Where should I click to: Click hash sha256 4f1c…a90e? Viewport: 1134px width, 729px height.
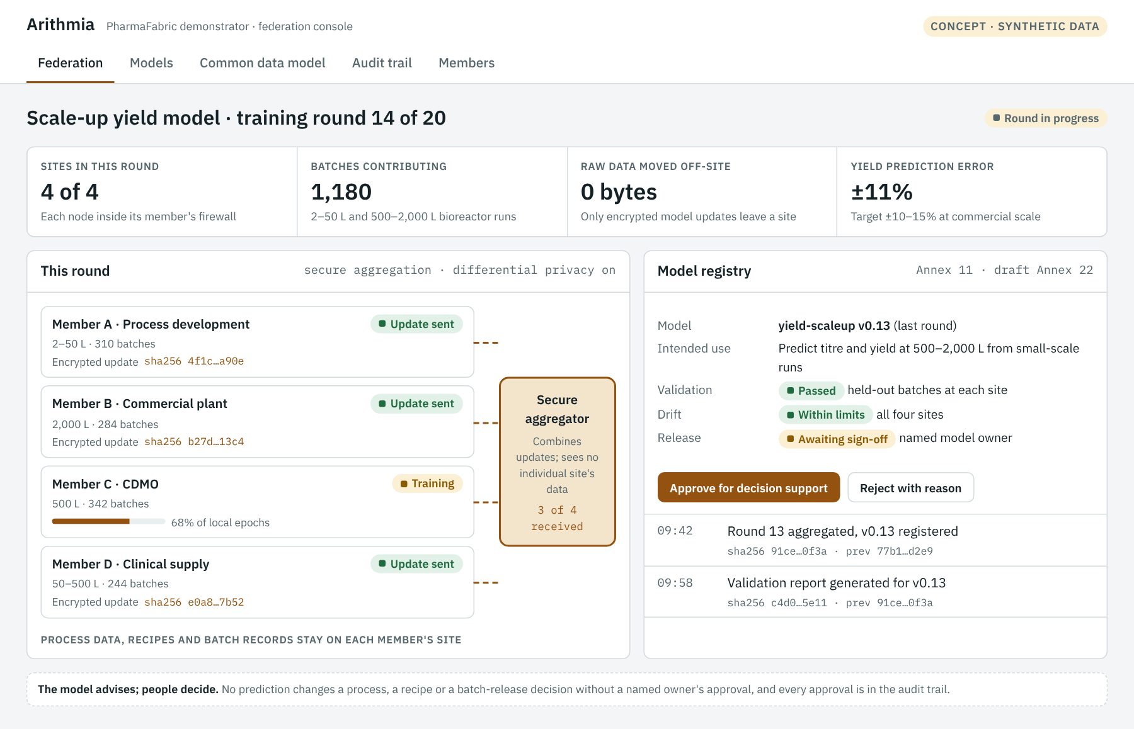194,361
